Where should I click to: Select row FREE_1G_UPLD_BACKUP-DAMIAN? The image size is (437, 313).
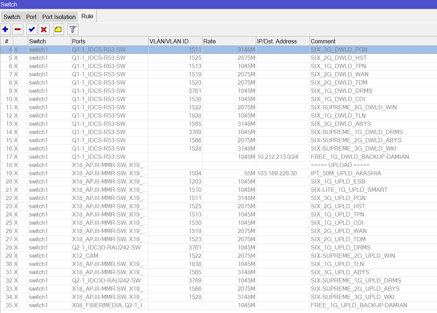pyautogui.click(x=218, y=305)
